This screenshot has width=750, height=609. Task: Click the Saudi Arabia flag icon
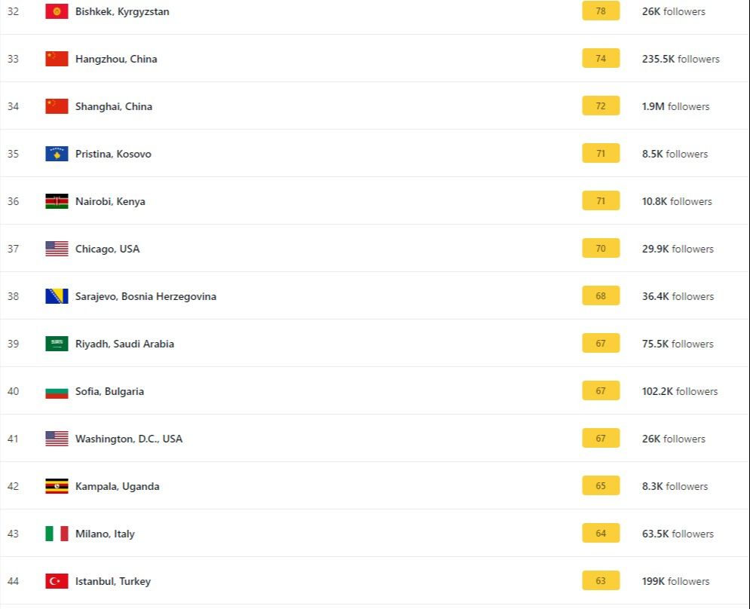point(57,344)
